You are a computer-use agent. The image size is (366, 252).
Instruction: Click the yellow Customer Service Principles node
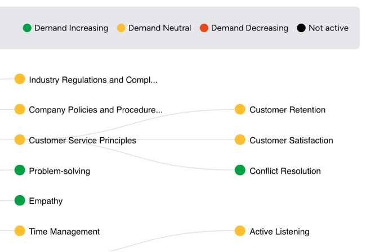coord(20,139)
